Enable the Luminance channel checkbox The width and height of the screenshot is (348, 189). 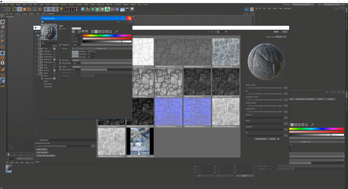click(x=54, y=54)
